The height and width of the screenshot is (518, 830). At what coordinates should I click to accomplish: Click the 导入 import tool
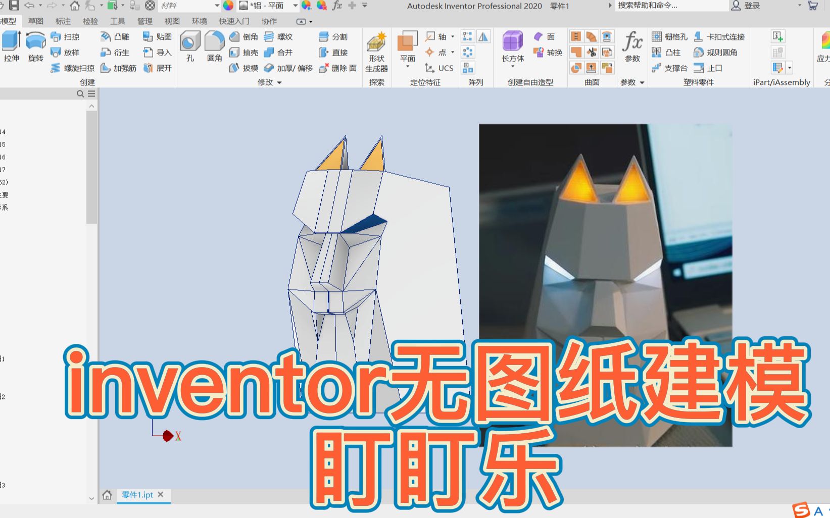158,53
